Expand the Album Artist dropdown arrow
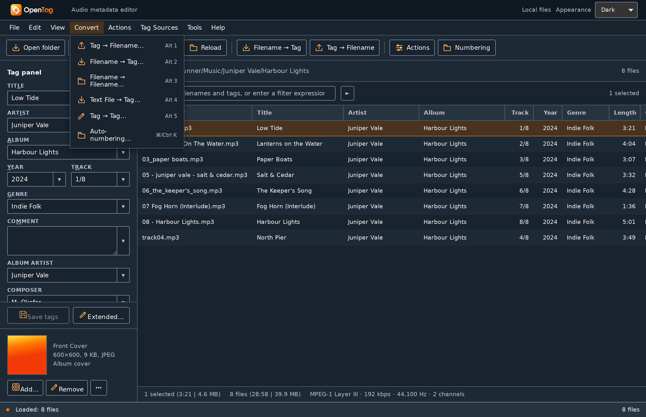 123,275
